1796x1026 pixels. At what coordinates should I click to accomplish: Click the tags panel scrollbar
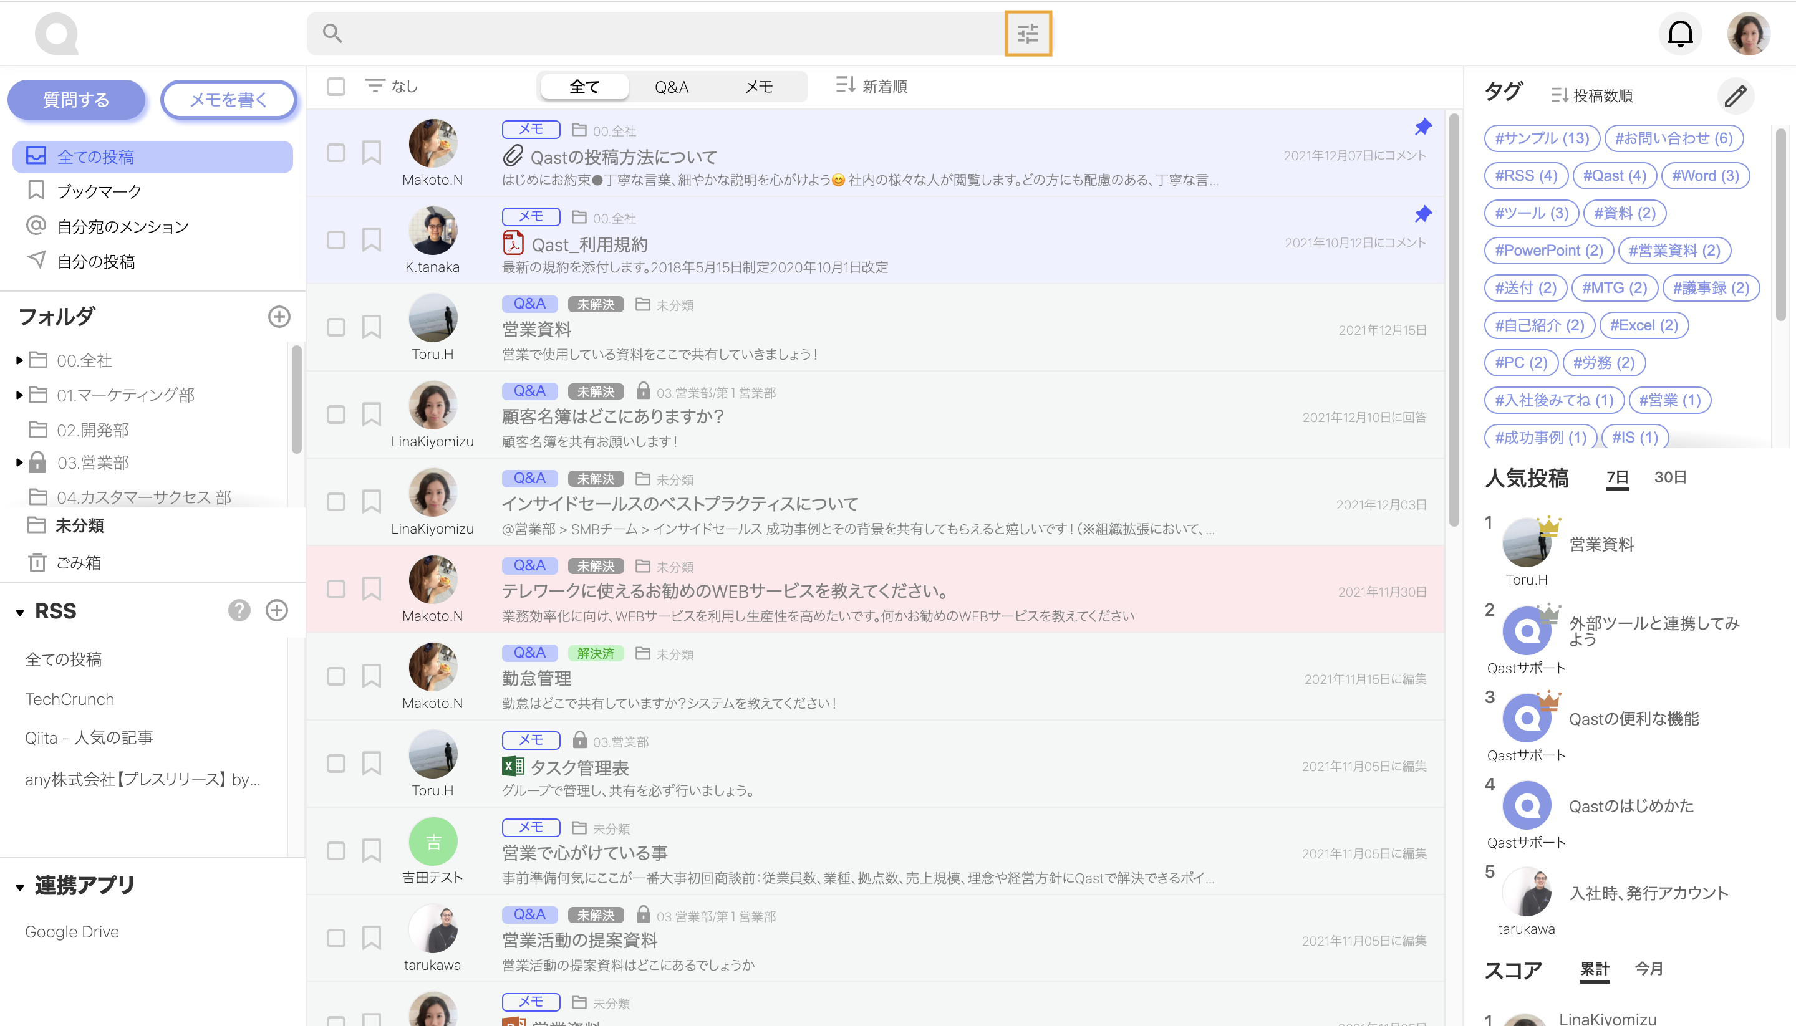pyautogui.click(x=1780, y=226)
